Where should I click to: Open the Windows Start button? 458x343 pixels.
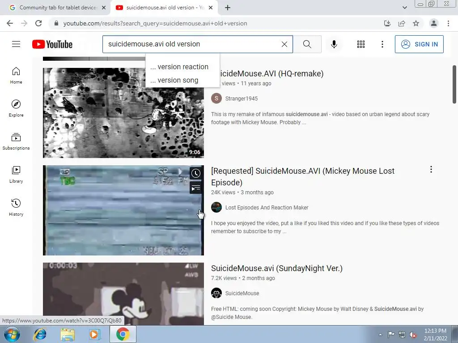[x=12, y=334]
